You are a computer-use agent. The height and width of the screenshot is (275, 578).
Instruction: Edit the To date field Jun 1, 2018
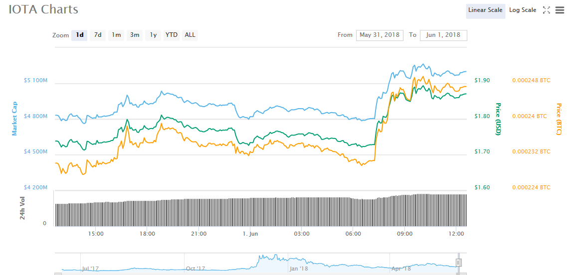pos(443,35)
